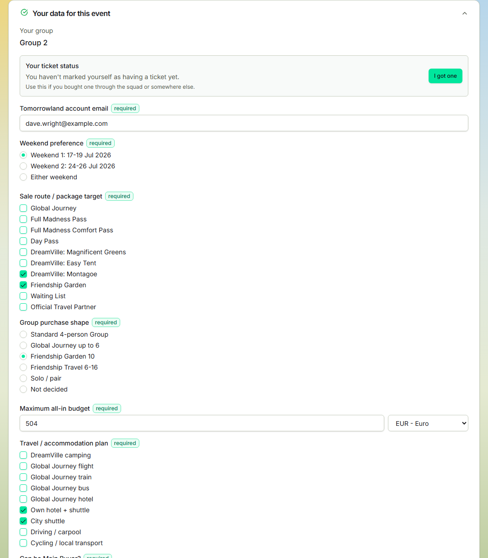Click the Maximum all-in budget field

(202, 423)
